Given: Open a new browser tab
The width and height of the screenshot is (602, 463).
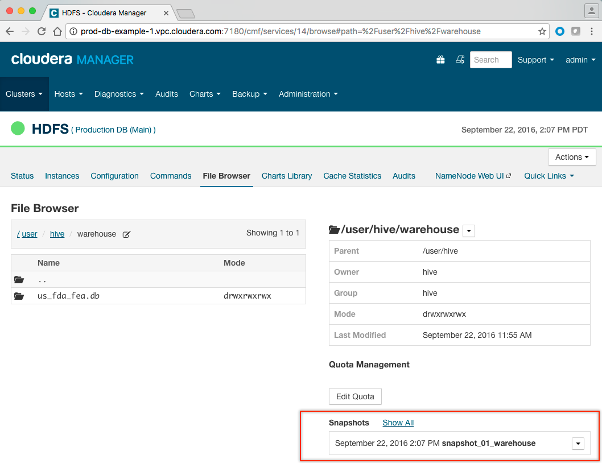Looking at the screenshot, I should [x=186, y=14].
